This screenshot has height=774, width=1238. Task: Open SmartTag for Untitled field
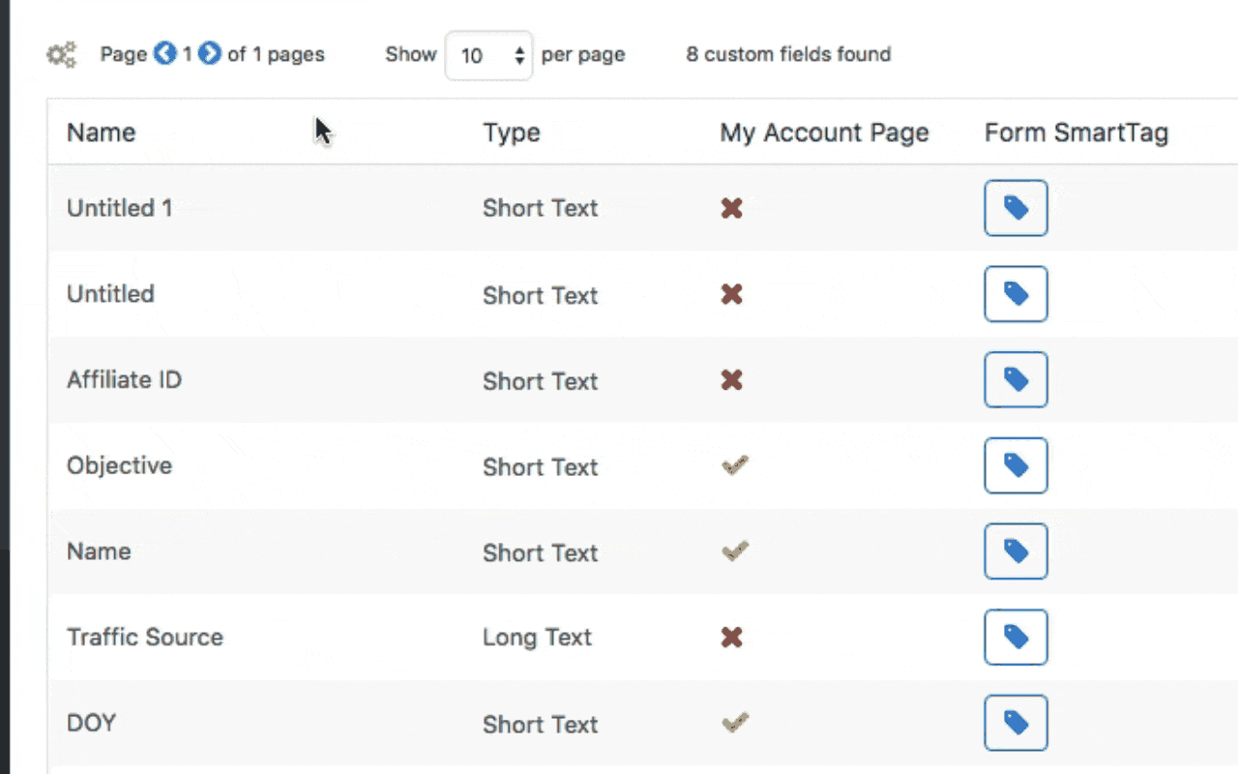pyautogui.click(x=1016, y=294)
